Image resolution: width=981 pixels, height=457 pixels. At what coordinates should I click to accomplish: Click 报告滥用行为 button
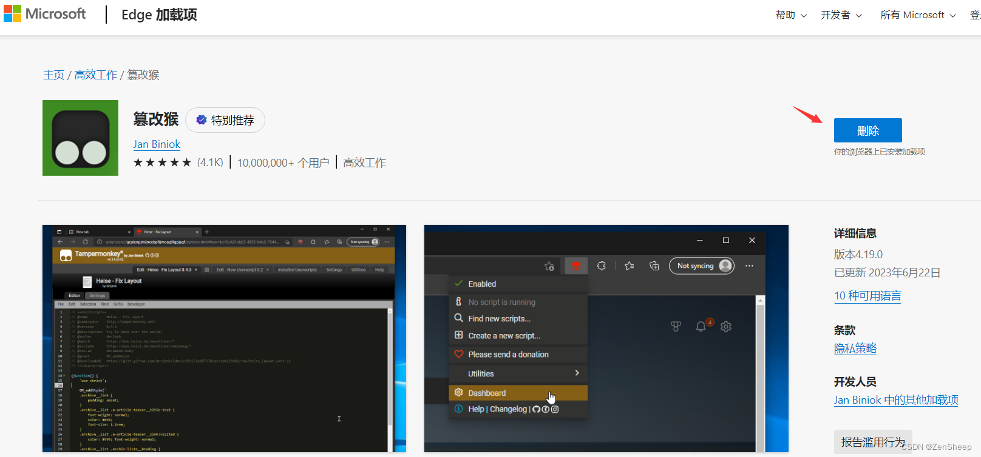[873, 442]
